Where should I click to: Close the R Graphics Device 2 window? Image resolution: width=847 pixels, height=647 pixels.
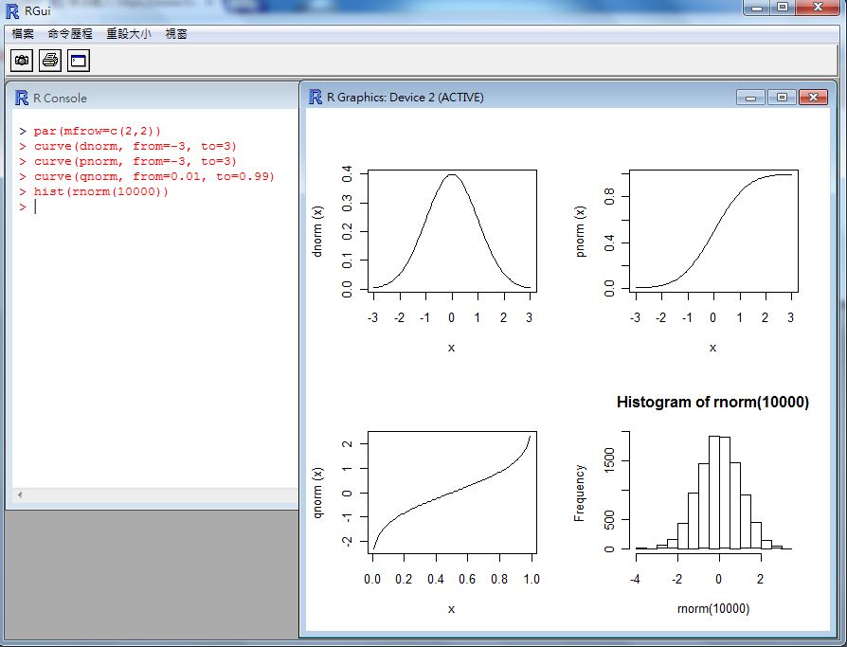point(812,97)
